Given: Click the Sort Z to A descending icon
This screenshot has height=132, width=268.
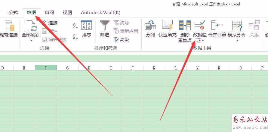Looking at the screenshot, I should click(75, 35).
